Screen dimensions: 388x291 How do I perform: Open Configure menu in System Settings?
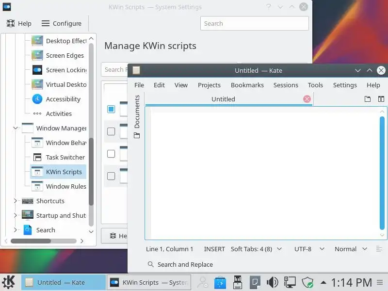click(62, 23)
